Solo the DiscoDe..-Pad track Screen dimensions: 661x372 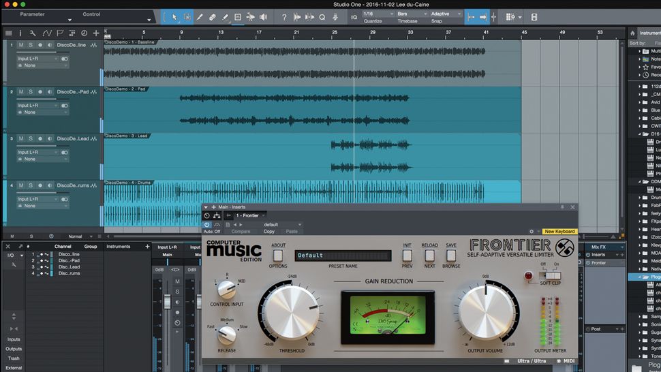[x=31, y=91]
